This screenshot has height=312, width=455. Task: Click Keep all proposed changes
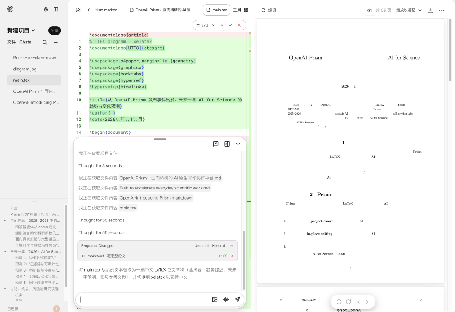[219, 246]
